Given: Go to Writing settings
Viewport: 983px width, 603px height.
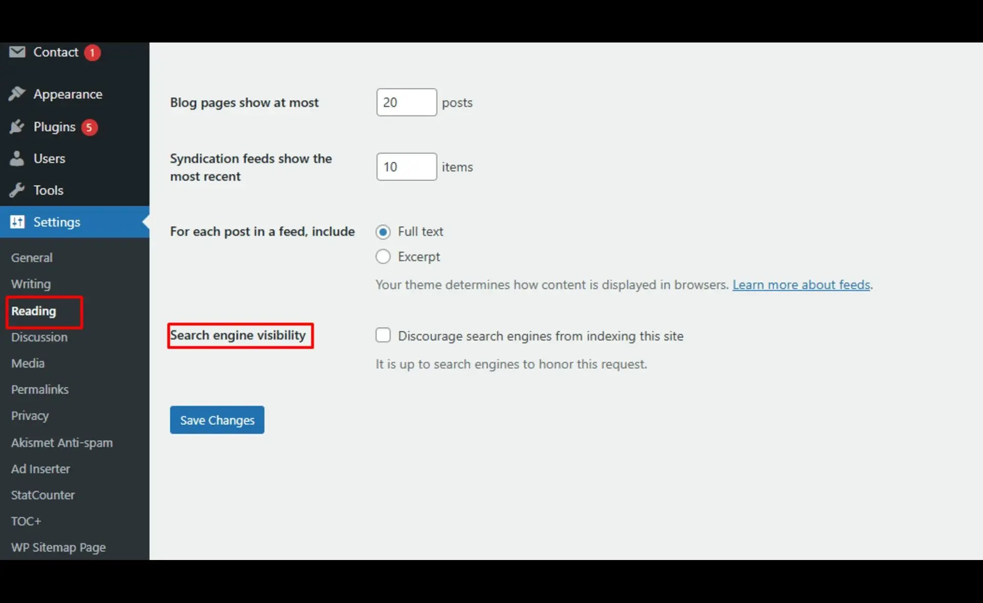Looking at the screenshot, I should pos(31,284).
